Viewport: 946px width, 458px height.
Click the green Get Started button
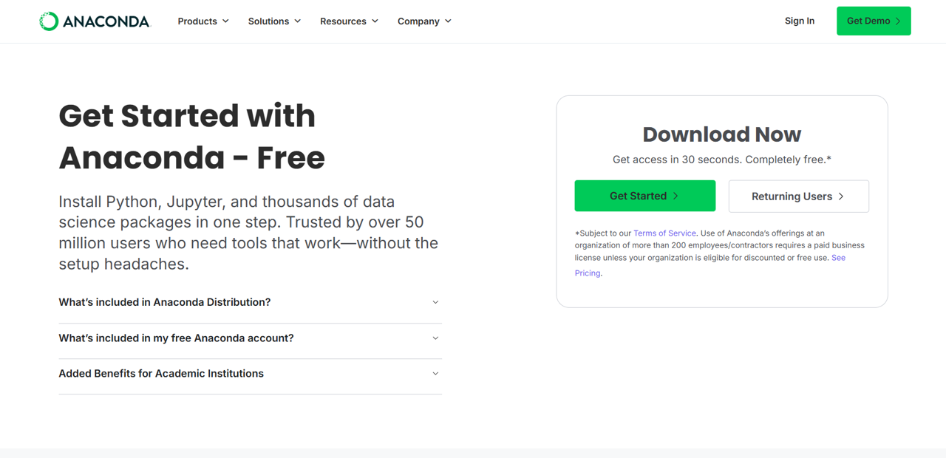tap(644, 196)
